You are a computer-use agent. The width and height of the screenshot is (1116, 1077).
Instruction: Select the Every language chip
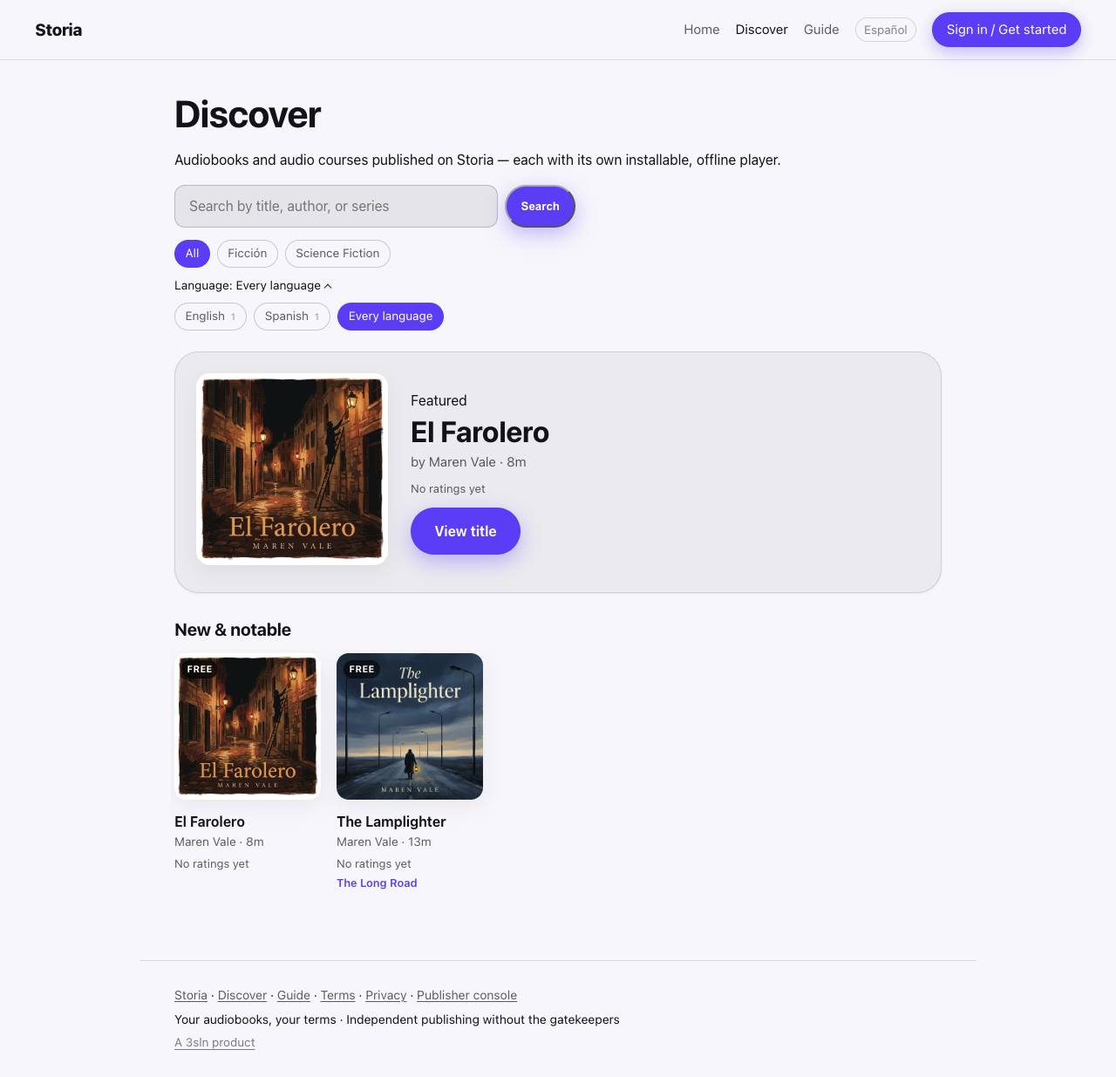point(391,317)
